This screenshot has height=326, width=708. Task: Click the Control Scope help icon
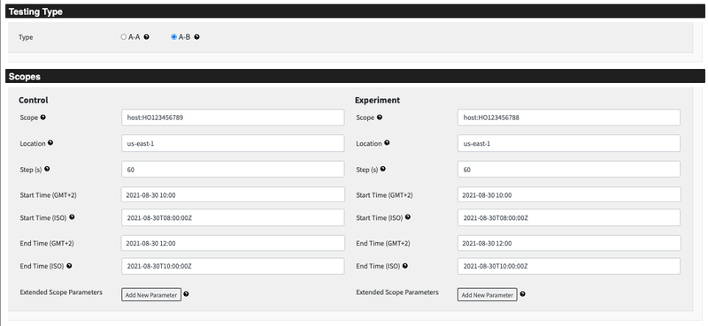[43, 118]
